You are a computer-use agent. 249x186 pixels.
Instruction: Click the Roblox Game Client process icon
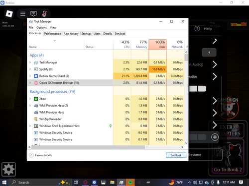point(36,76)
